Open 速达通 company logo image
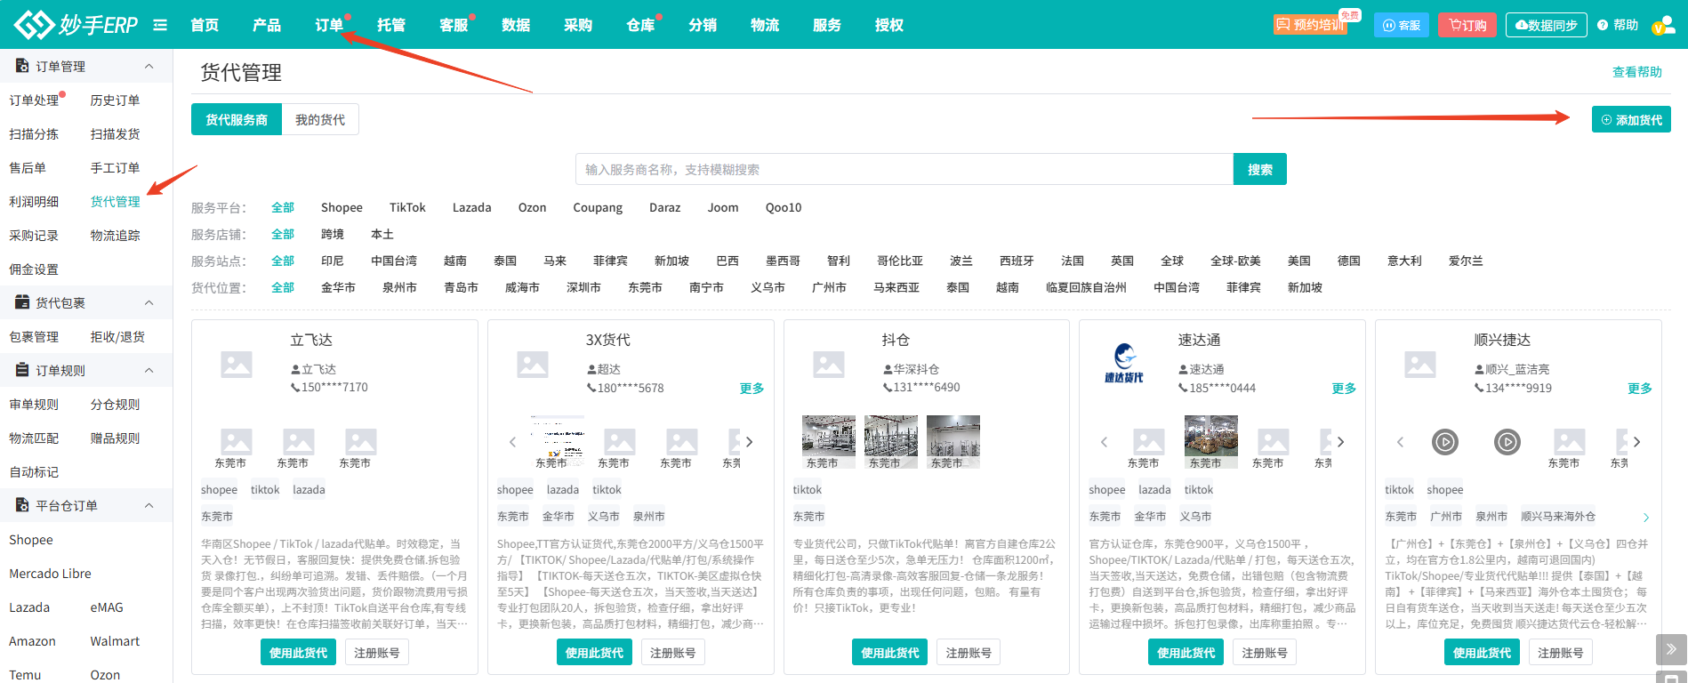This screenshot has height=683, width=1688. click(x=1124, y=364)
